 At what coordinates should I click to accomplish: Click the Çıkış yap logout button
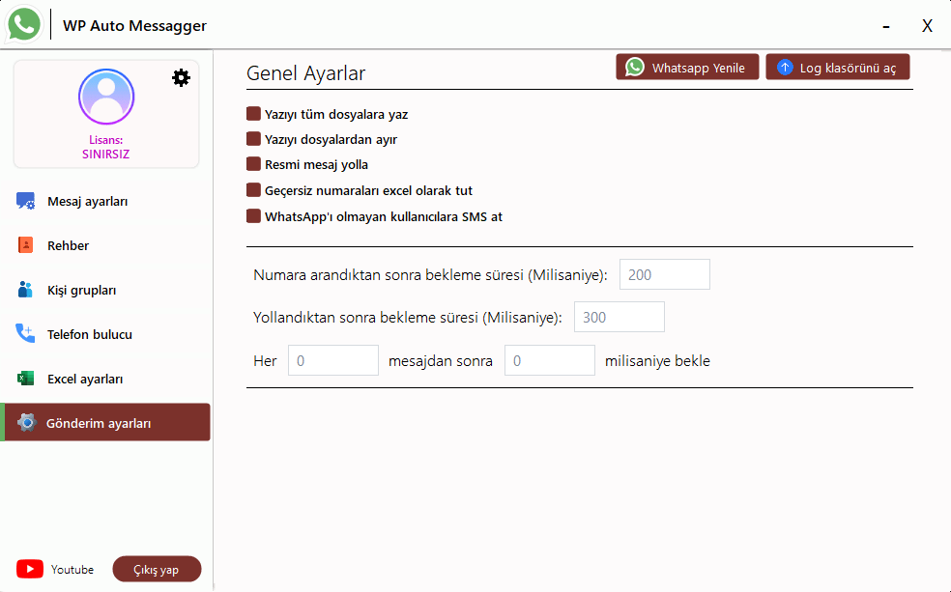coord(157,569)
